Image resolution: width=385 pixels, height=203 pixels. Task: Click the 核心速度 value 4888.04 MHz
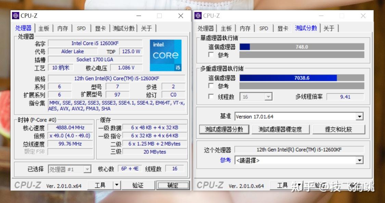tap(70, 127)
